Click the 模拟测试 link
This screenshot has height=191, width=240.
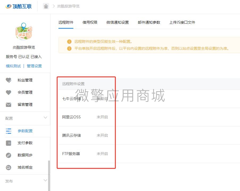[x=13, y=66]
